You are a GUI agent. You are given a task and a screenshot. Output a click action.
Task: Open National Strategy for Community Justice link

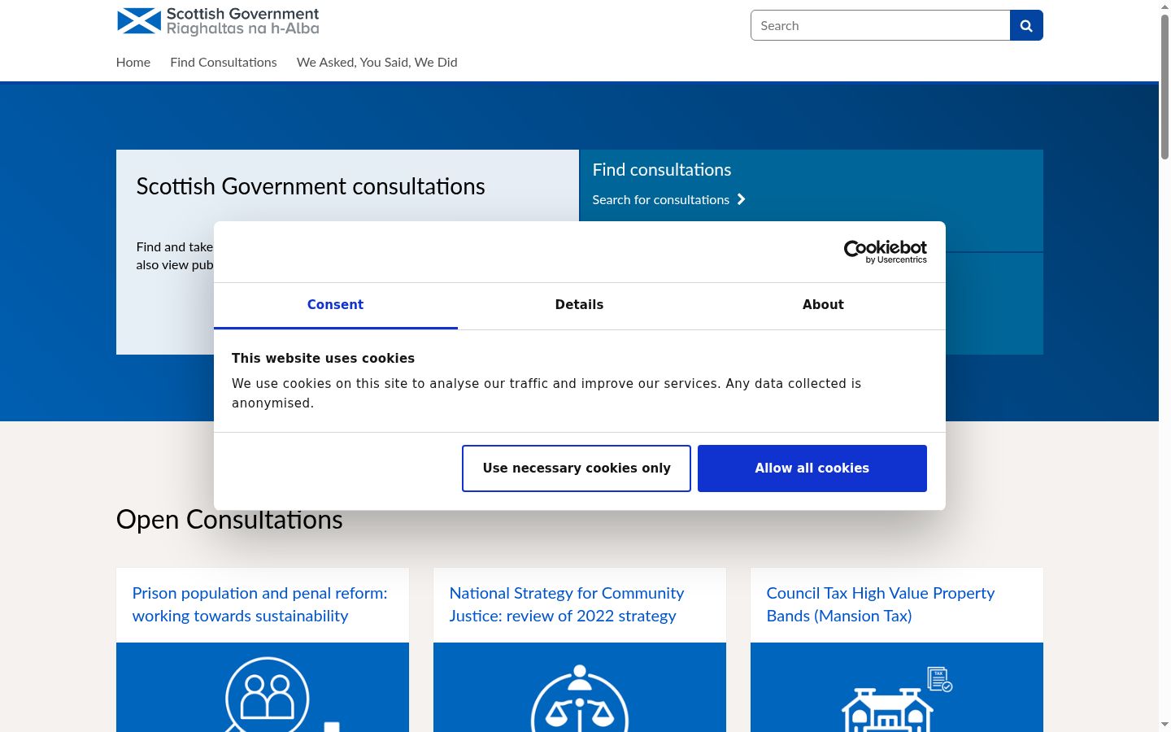tap(567, 604)
